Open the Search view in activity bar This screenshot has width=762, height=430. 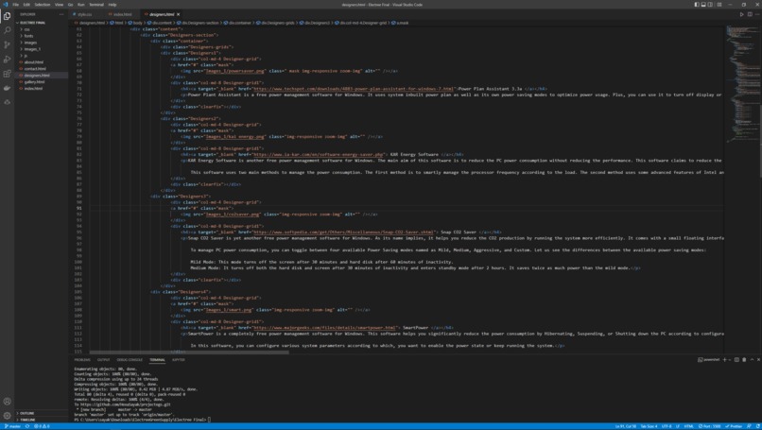(x=7, y=30)
